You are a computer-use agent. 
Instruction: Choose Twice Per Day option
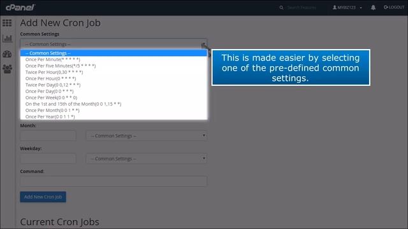click(x=113, y=85)
